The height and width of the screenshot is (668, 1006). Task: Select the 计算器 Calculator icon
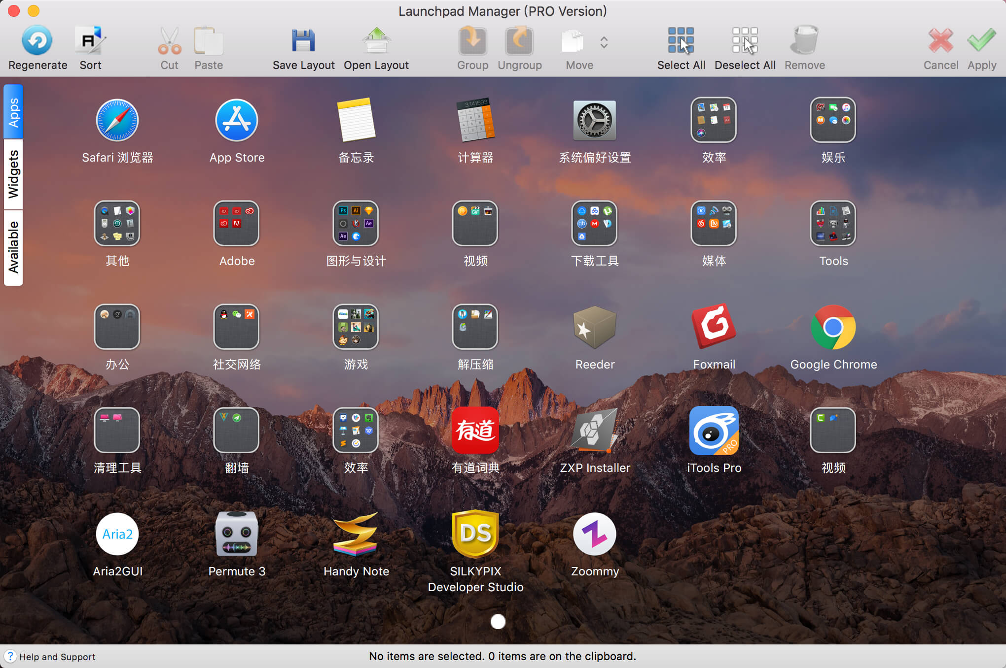tap(475, 120)
